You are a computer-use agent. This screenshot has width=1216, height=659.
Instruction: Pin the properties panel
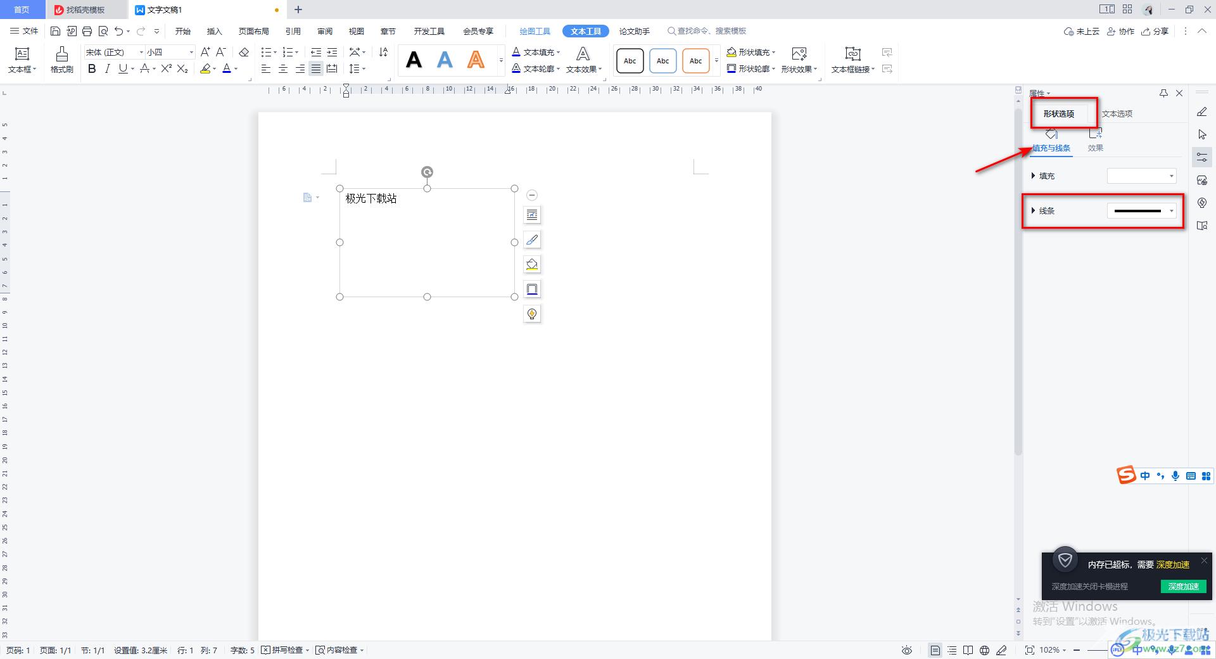1163,93
